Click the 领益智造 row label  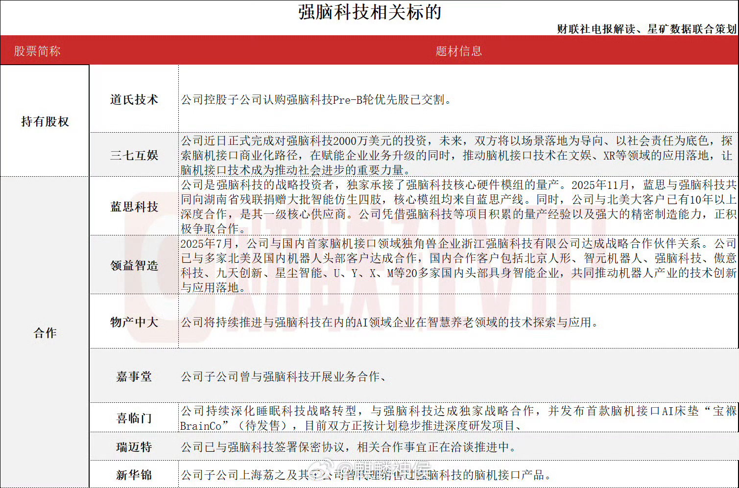[134, 265]
